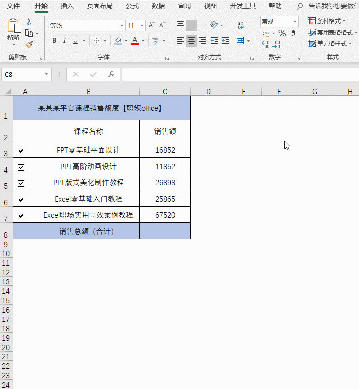
Task: Open the number format 常规 dropdown
Action: click(x=295, y=21)
